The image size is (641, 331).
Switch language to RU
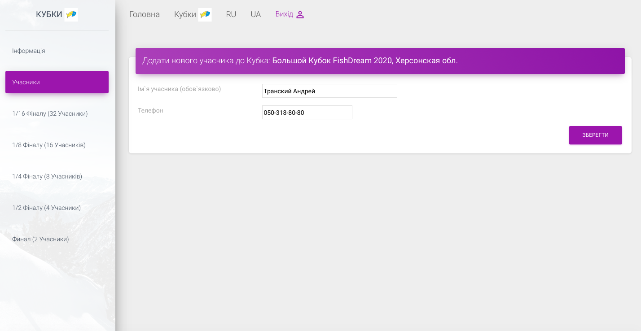pyautogui.click(x=231, y=14)
